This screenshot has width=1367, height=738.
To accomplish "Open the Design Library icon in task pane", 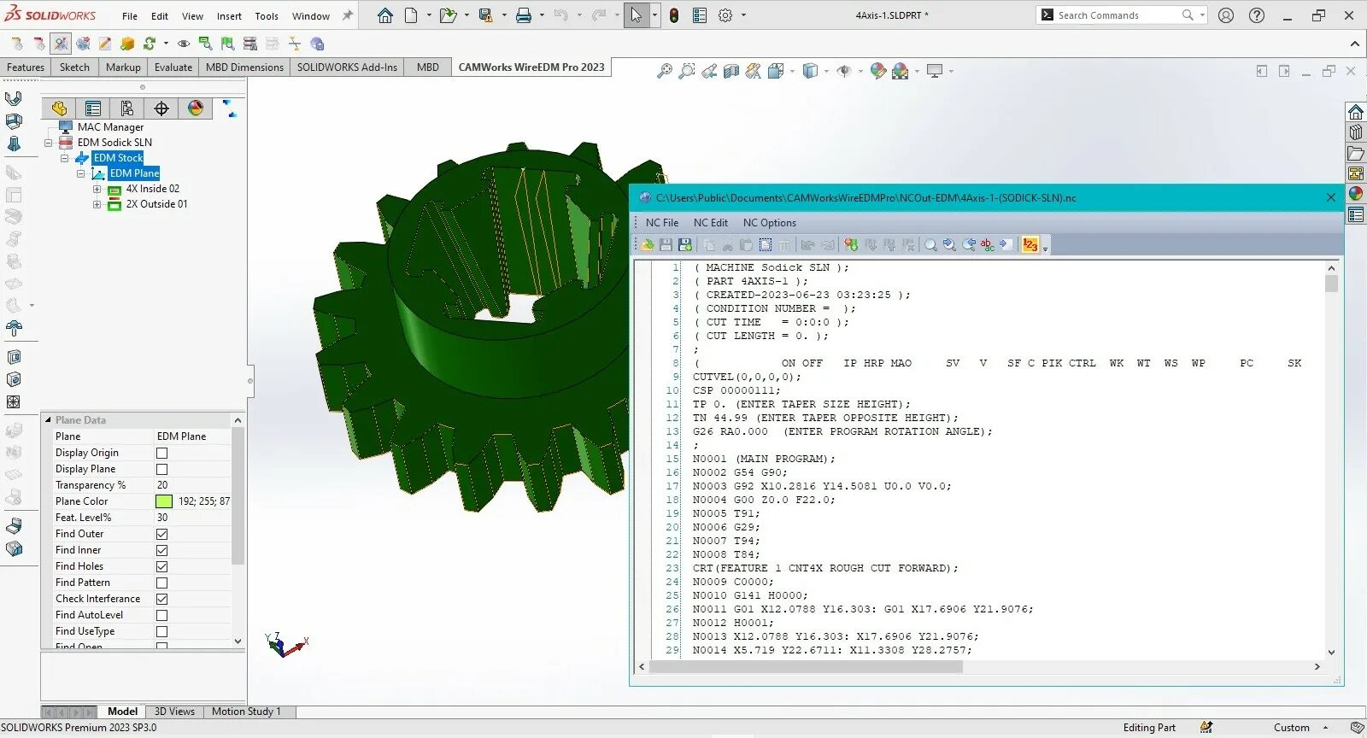I will 1356,132.
